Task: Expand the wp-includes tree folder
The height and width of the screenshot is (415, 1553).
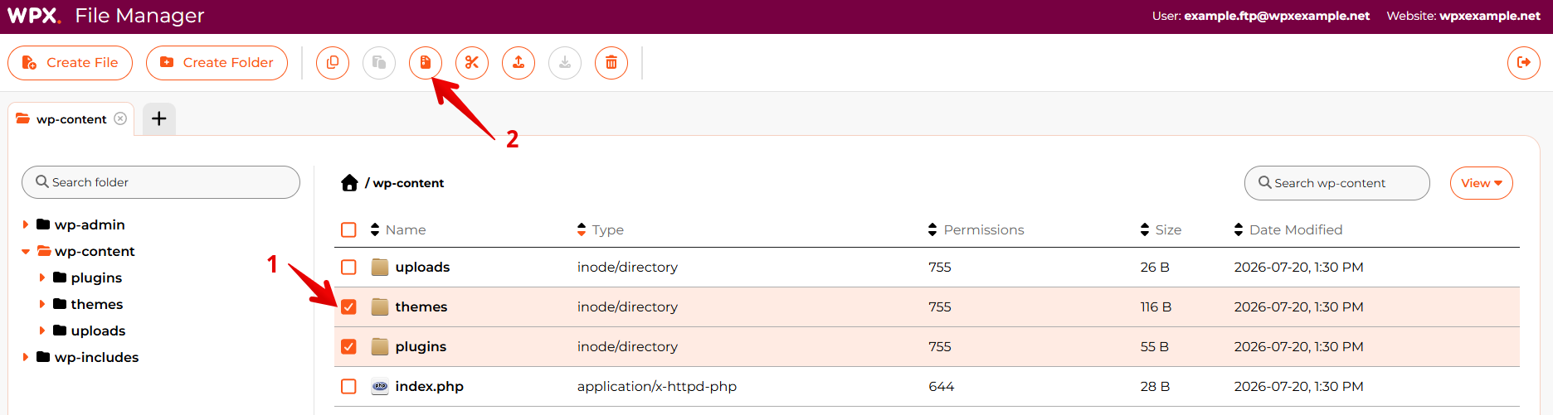Action: coord(26,357)
